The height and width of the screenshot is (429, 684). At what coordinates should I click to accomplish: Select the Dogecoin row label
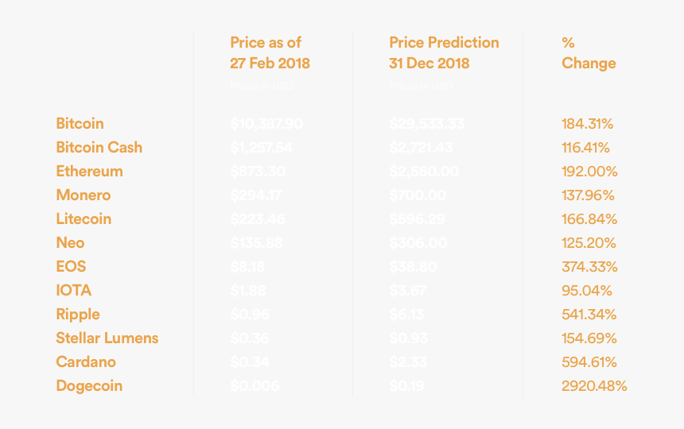click(89, 386)
